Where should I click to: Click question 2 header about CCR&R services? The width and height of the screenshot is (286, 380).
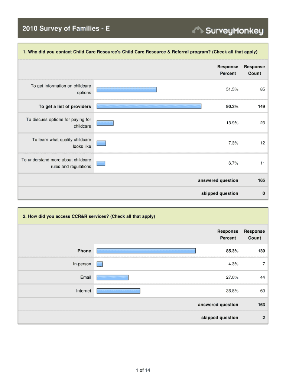[89, 216]
